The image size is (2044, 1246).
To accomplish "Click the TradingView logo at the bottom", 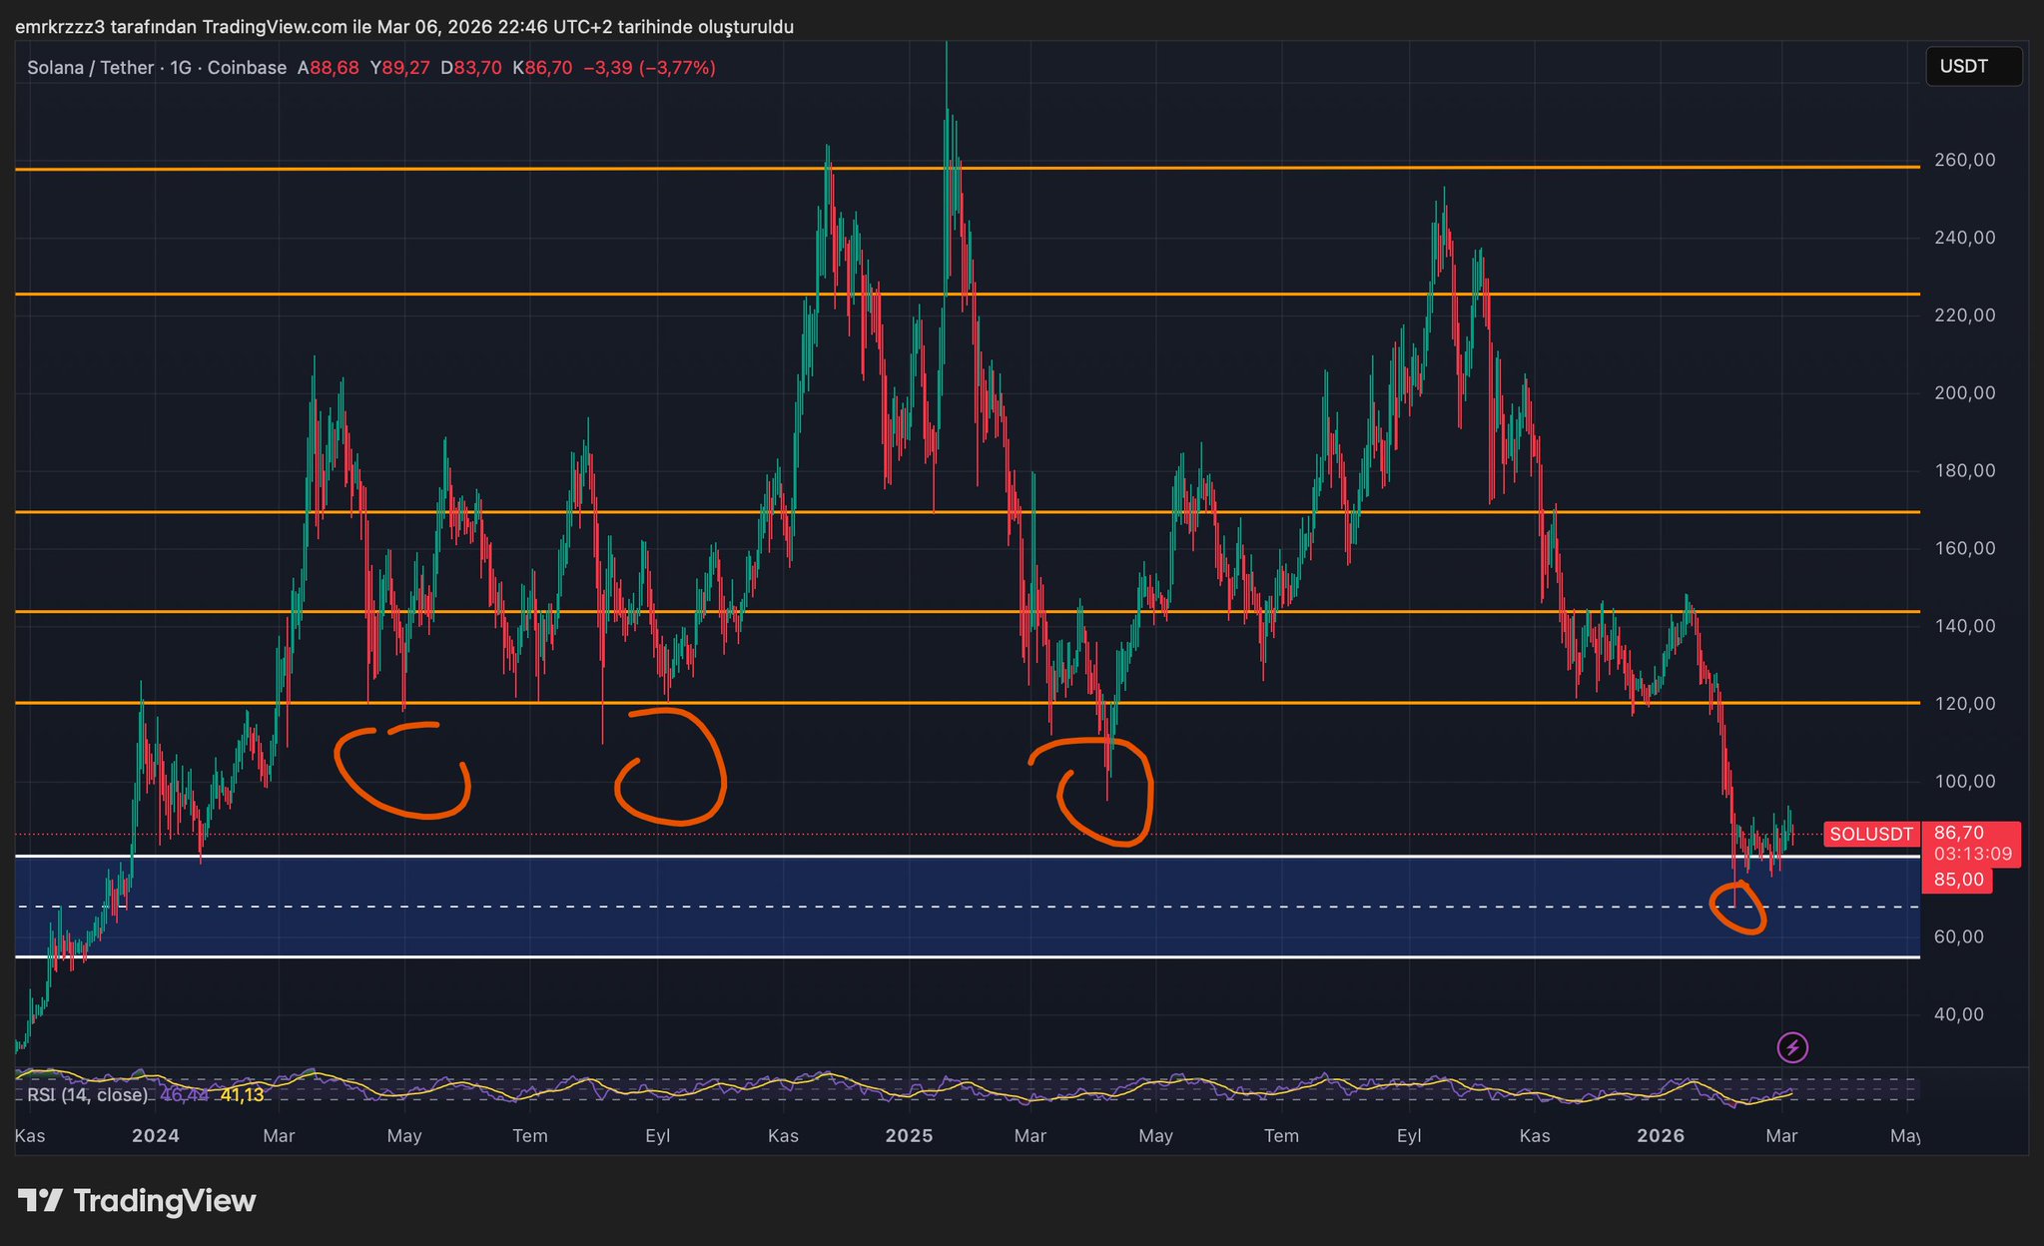I will point(138,1200).
